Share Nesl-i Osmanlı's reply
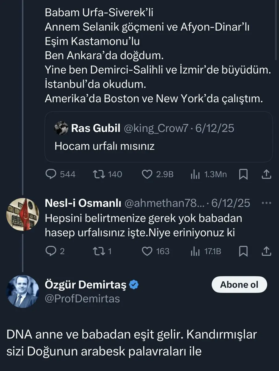The height and width of the screenshot is (371, 279). [x=266, y=251]
